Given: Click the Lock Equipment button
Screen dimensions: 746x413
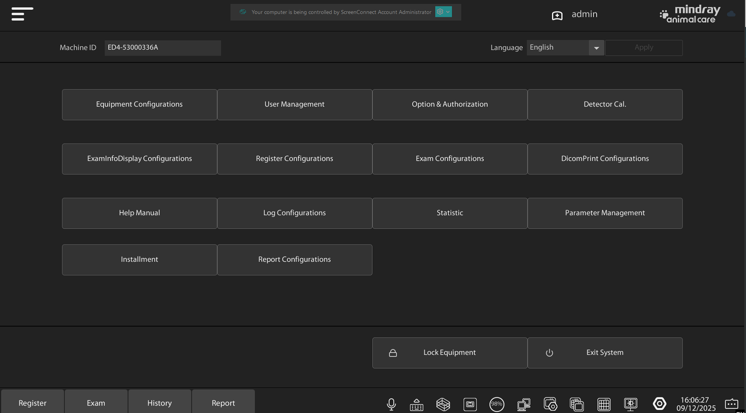Looking at the screenshot, I should pyautogui.click(x=450, y=353).
